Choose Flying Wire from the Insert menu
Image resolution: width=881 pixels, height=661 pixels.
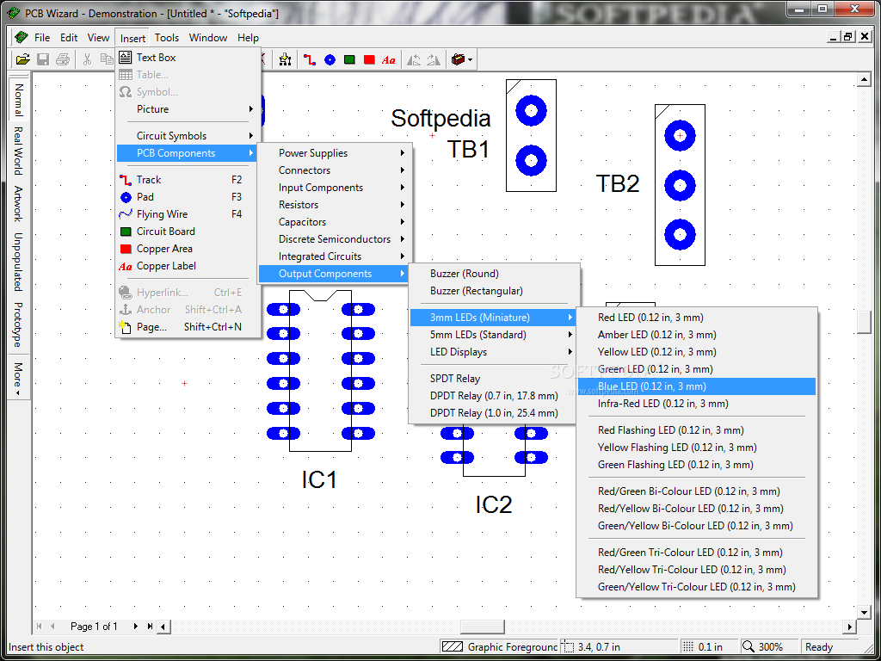click(187, 214)
